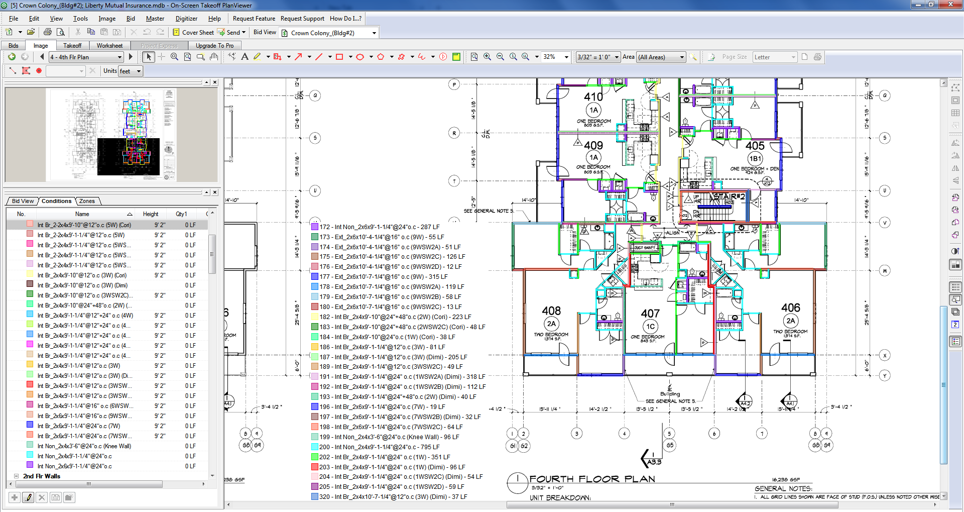Select the zoom magnifier tool
This screenshot has height=512, width=964.
coord(174,57)
